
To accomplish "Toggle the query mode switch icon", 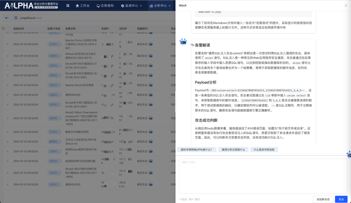I will (7, 18).
